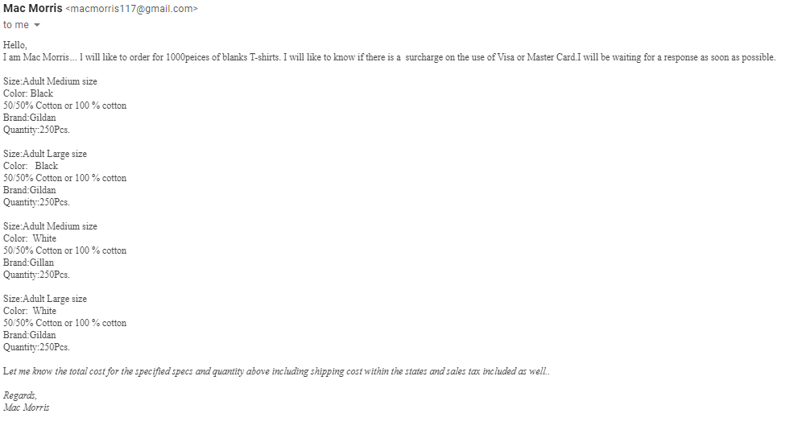Click the misspelled 'Brand:Gillan' line
Image resolution: width=806 pixels, height=426 pixels.
[28, 262]
